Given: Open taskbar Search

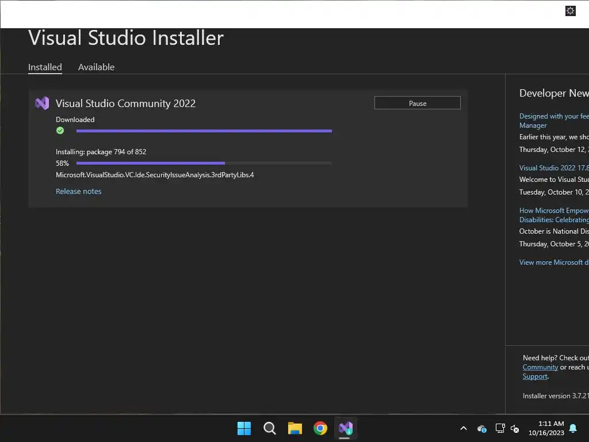Looking at the screenshot, I should point(269,428).
